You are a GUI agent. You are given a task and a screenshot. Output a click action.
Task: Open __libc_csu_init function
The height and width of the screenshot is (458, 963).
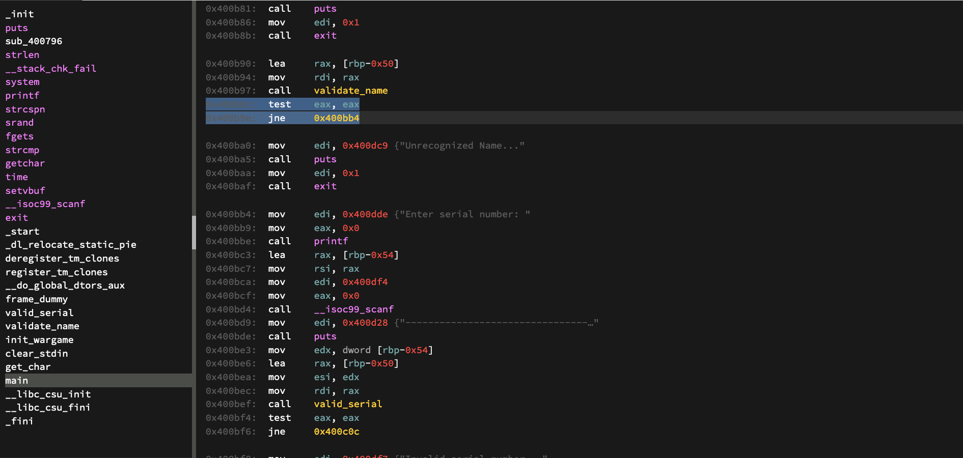[x=48, y=394]
